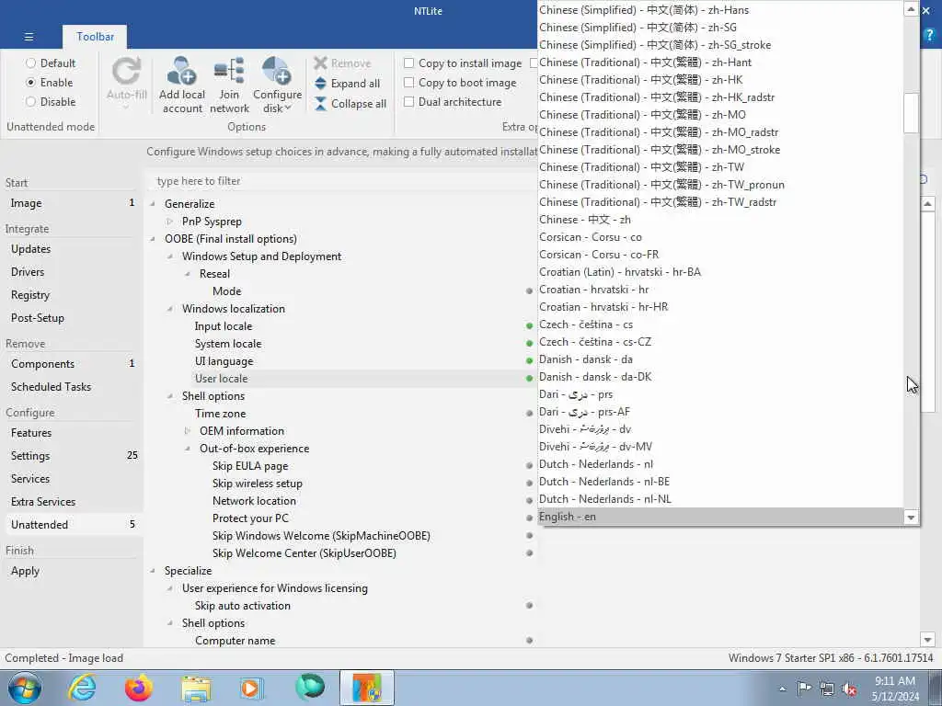Viewport: 942px width, 706px height.
Task: Click the UI language green status dot
Action: (x=529, y=360)
